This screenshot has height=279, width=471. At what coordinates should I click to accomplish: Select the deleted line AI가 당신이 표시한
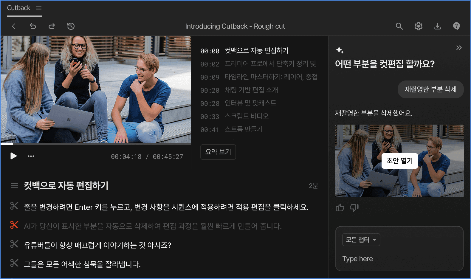tap(153, 226)
